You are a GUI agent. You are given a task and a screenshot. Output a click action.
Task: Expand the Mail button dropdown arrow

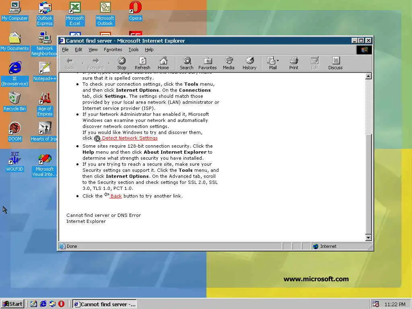278,60
